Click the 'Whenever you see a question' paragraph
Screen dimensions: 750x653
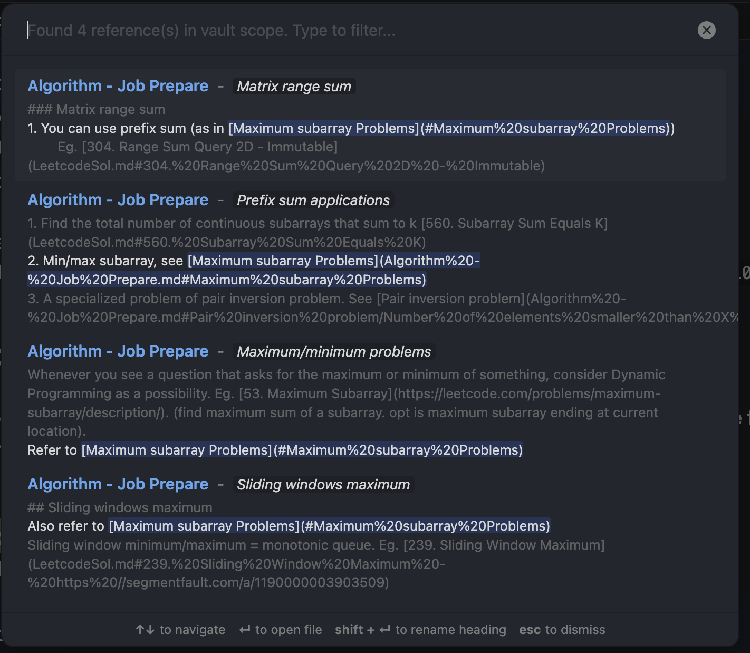pos(347,403)
